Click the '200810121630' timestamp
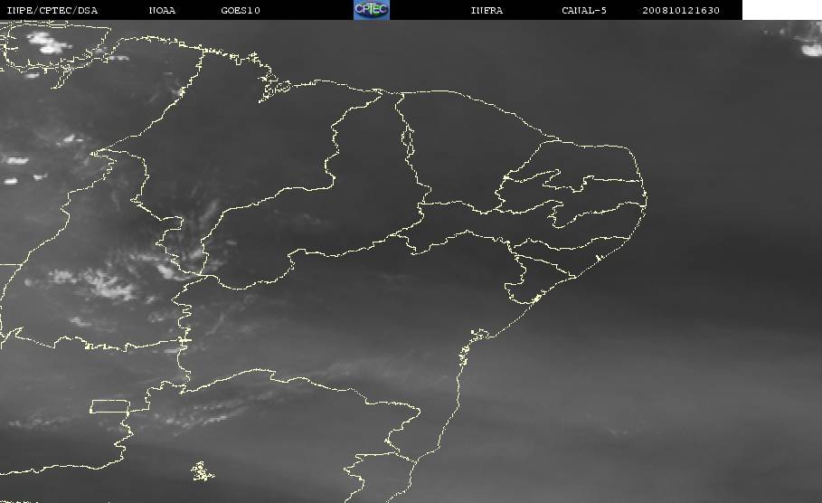 click(681, 11)
